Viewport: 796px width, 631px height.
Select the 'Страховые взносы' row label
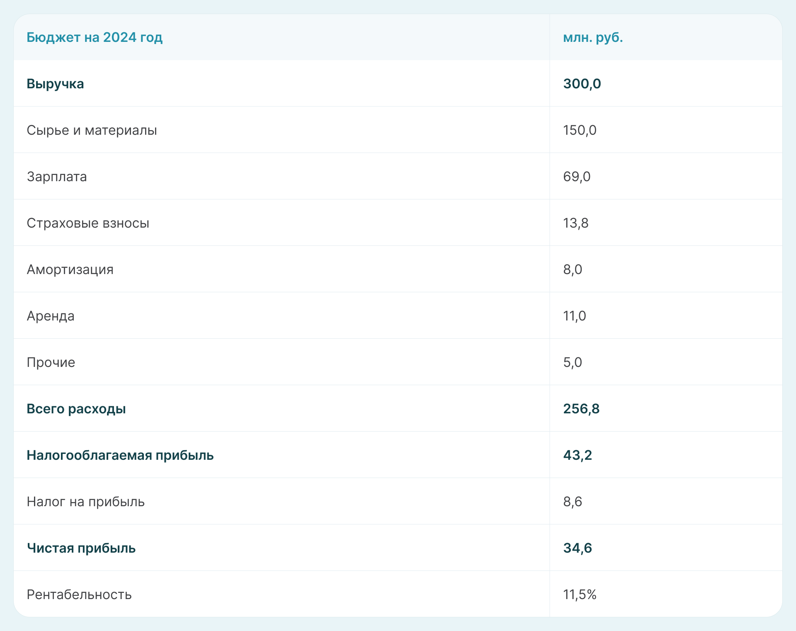coord(88,223)
